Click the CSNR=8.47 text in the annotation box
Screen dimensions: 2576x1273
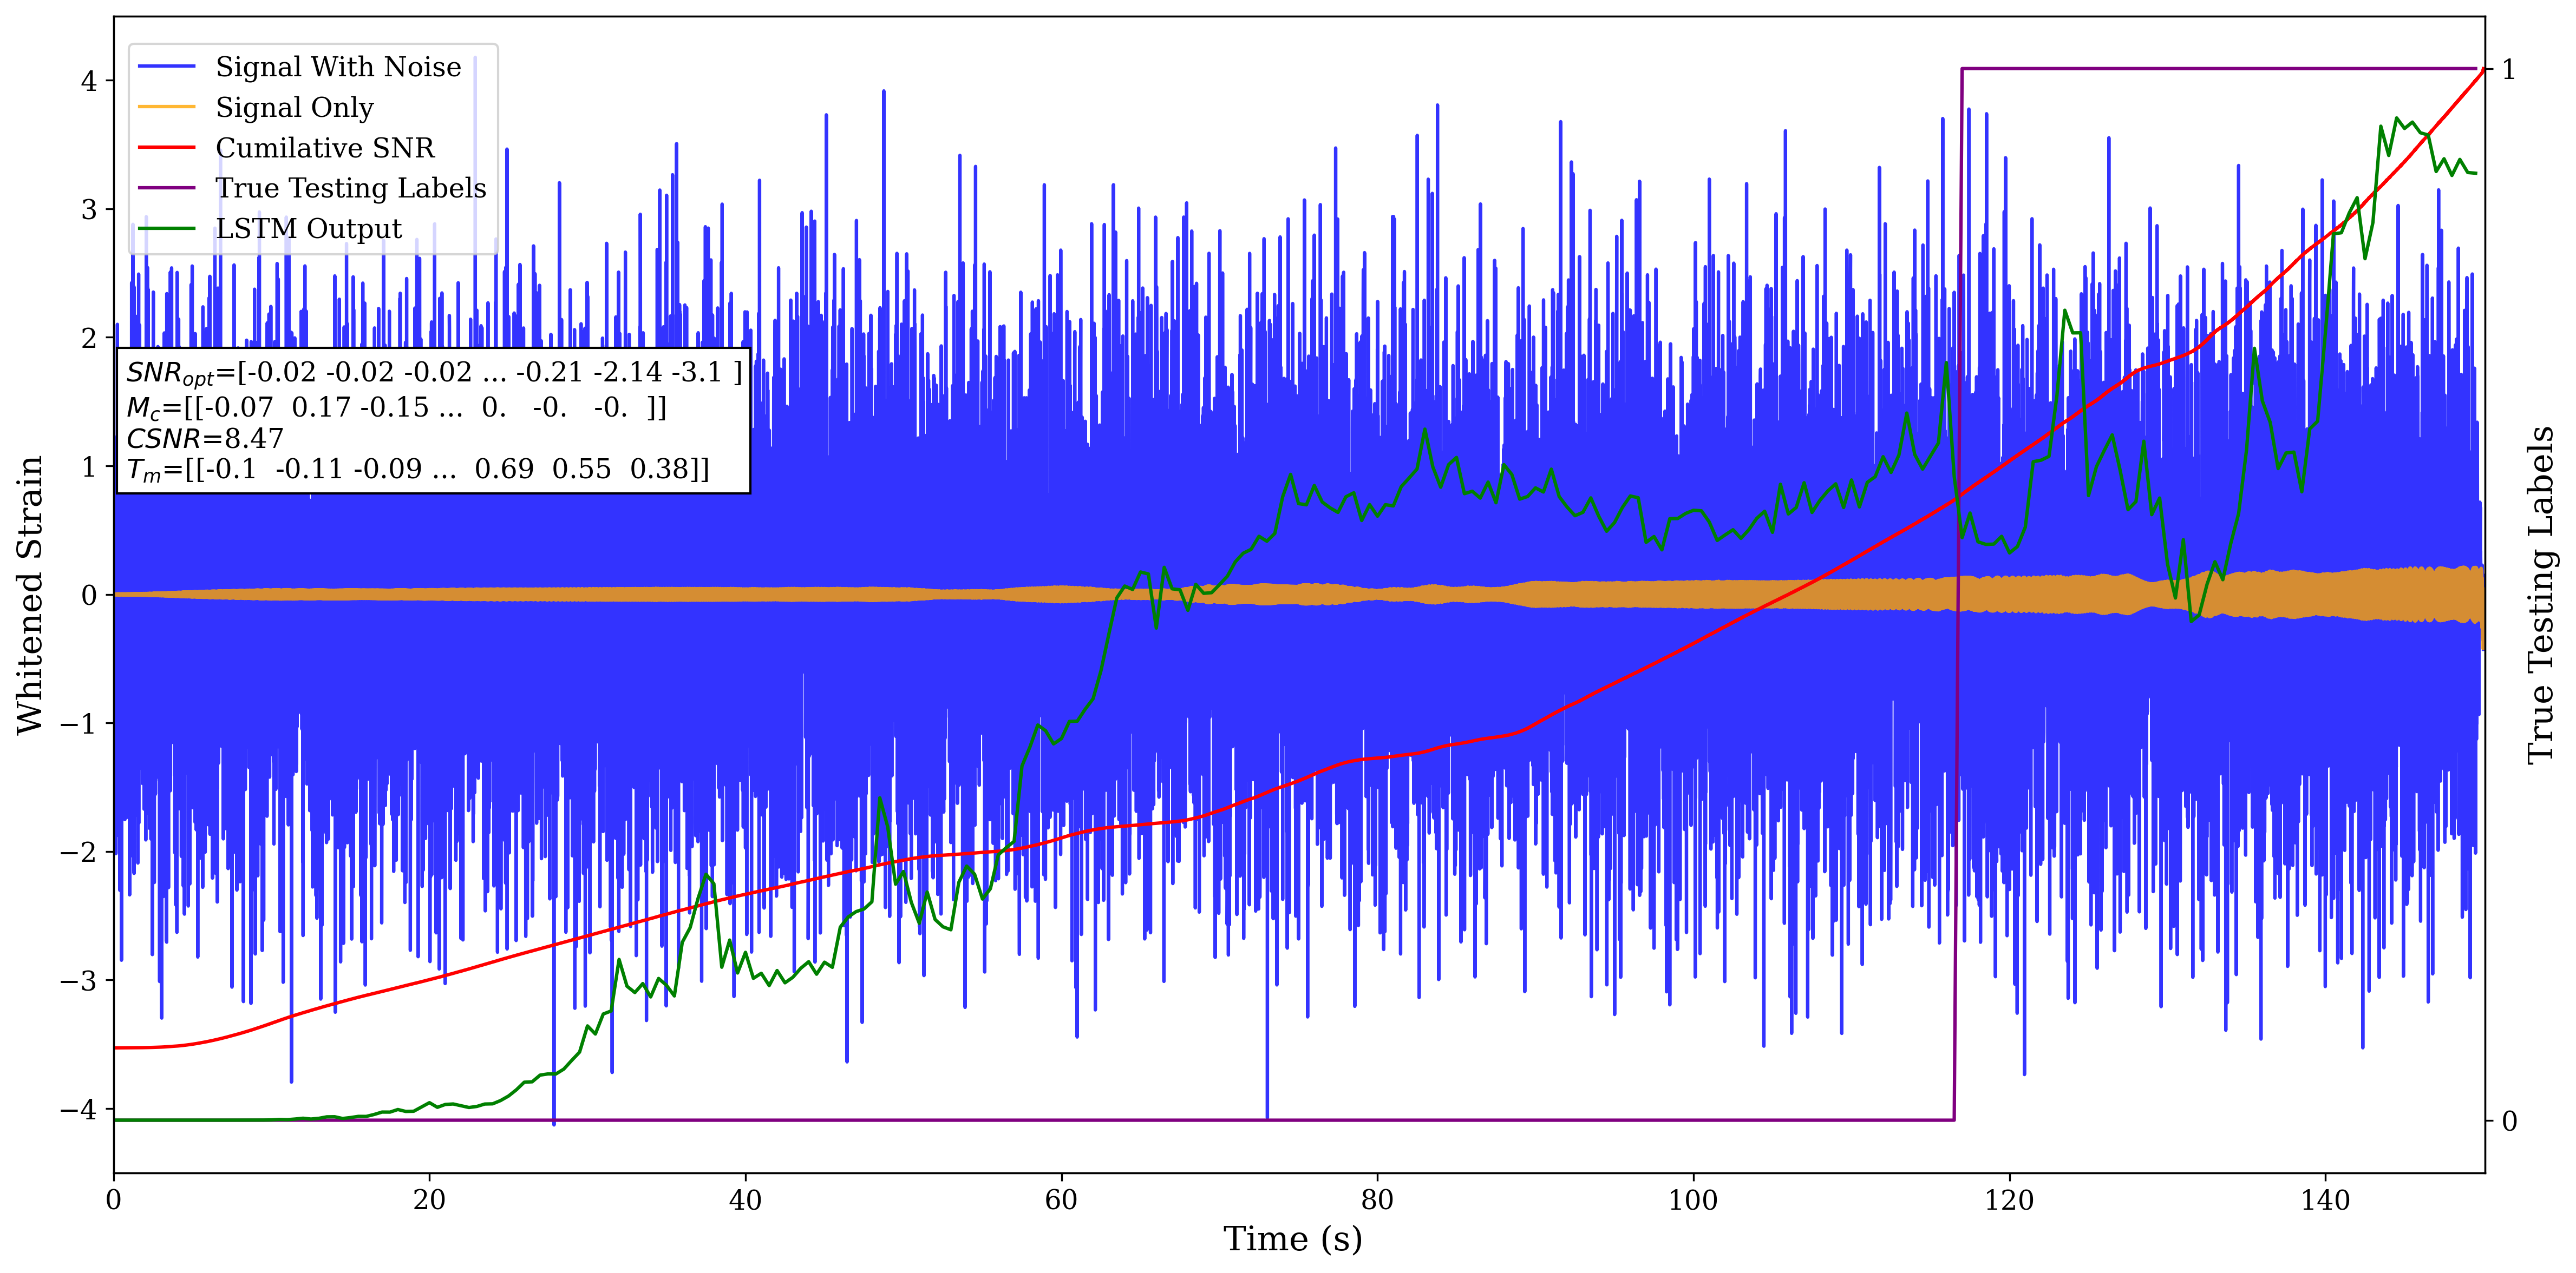tap(205, 439)
